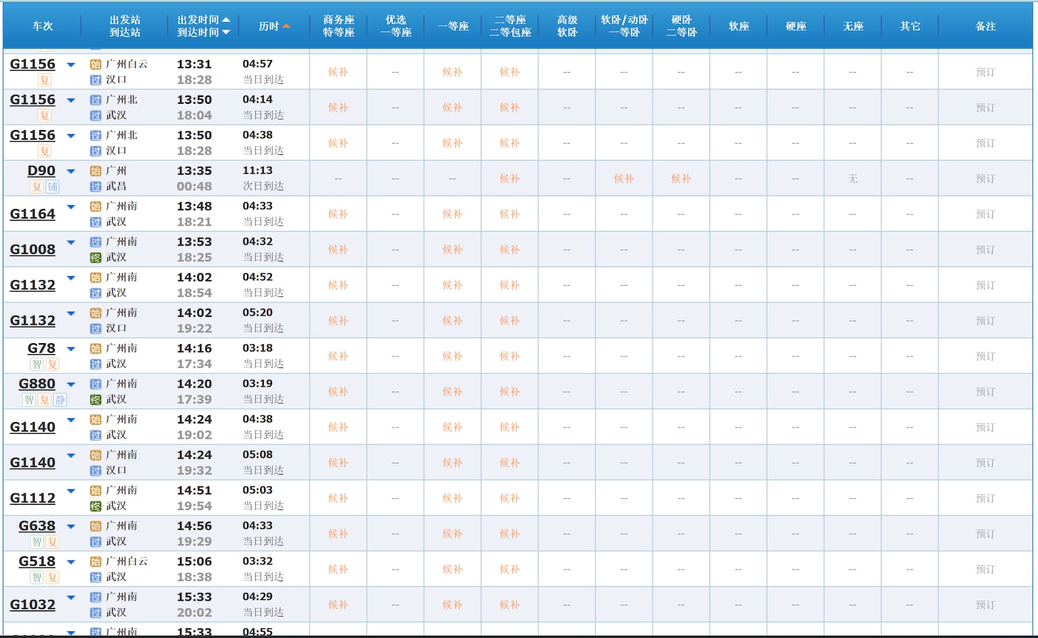
Task: Click the green 终 icon in G1008 row
Action: (95, 257)
